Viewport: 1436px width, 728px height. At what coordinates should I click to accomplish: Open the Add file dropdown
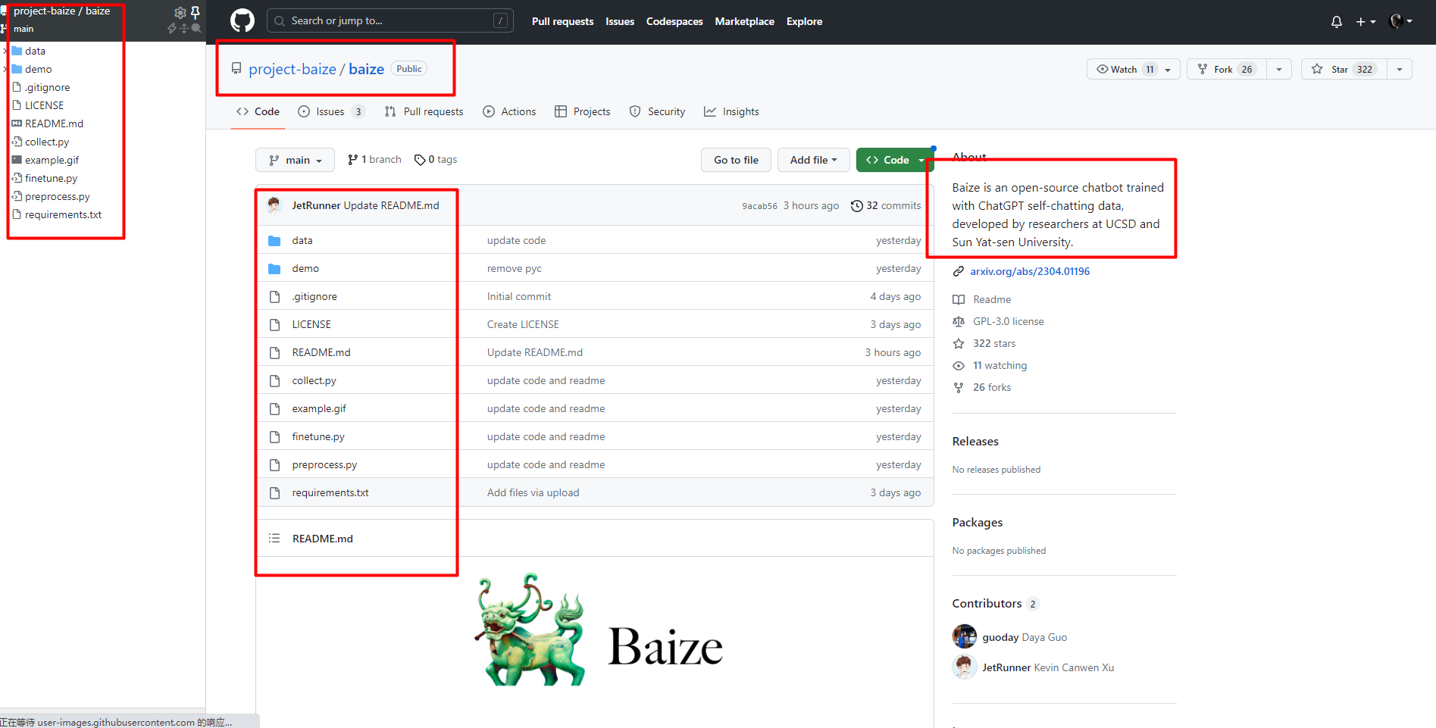tap(813, 160)
